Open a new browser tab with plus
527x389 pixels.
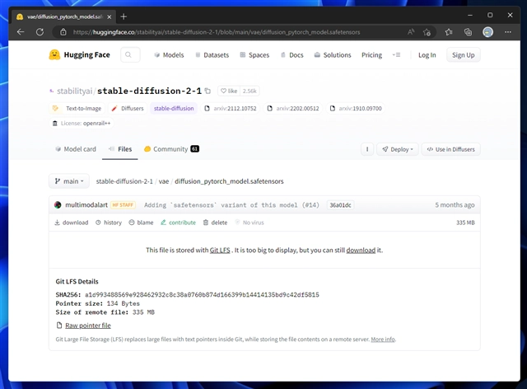tap(124, 16)
